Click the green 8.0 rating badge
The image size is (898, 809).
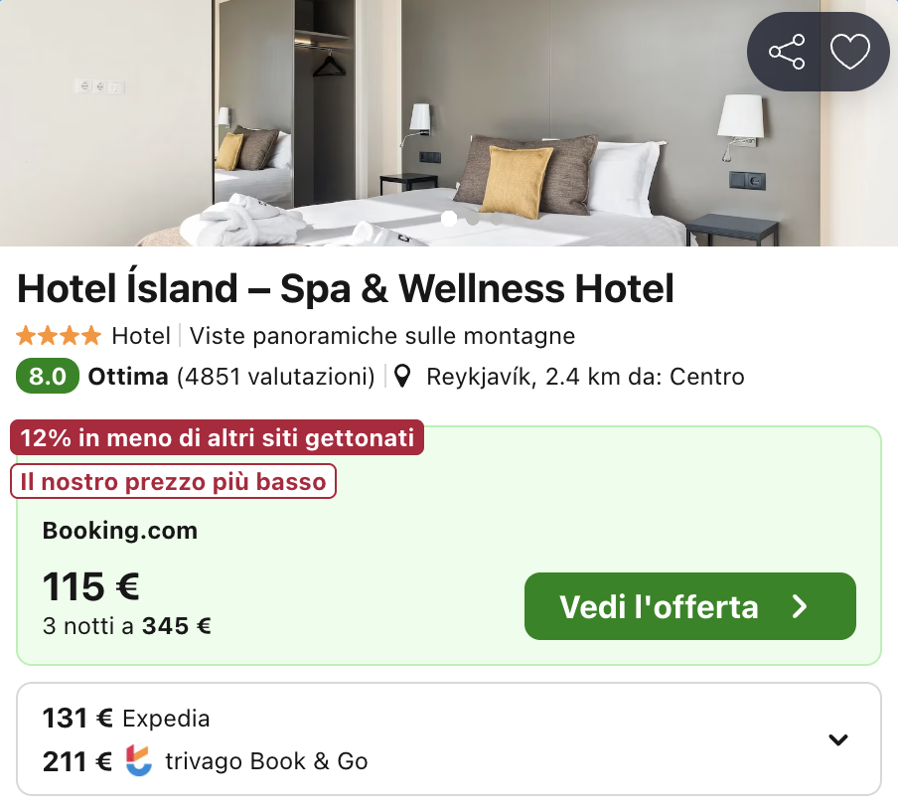tap(47, 377)
